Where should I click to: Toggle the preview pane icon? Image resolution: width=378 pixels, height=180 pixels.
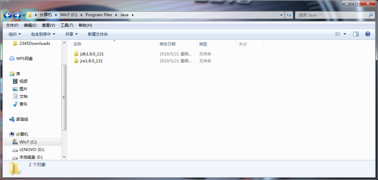(x=356, y=34)
